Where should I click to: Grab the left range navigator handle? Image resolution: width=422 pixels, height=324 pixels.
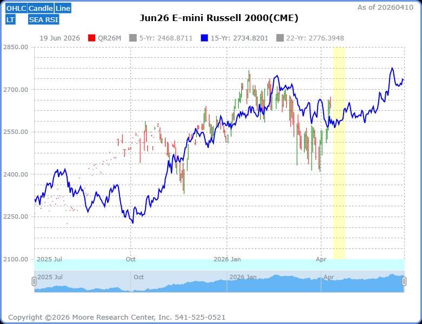[34, 281]
